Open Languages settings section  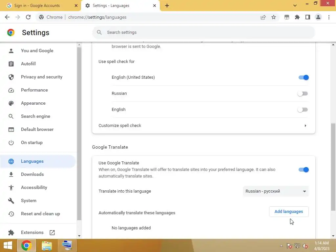coord(38,161)
